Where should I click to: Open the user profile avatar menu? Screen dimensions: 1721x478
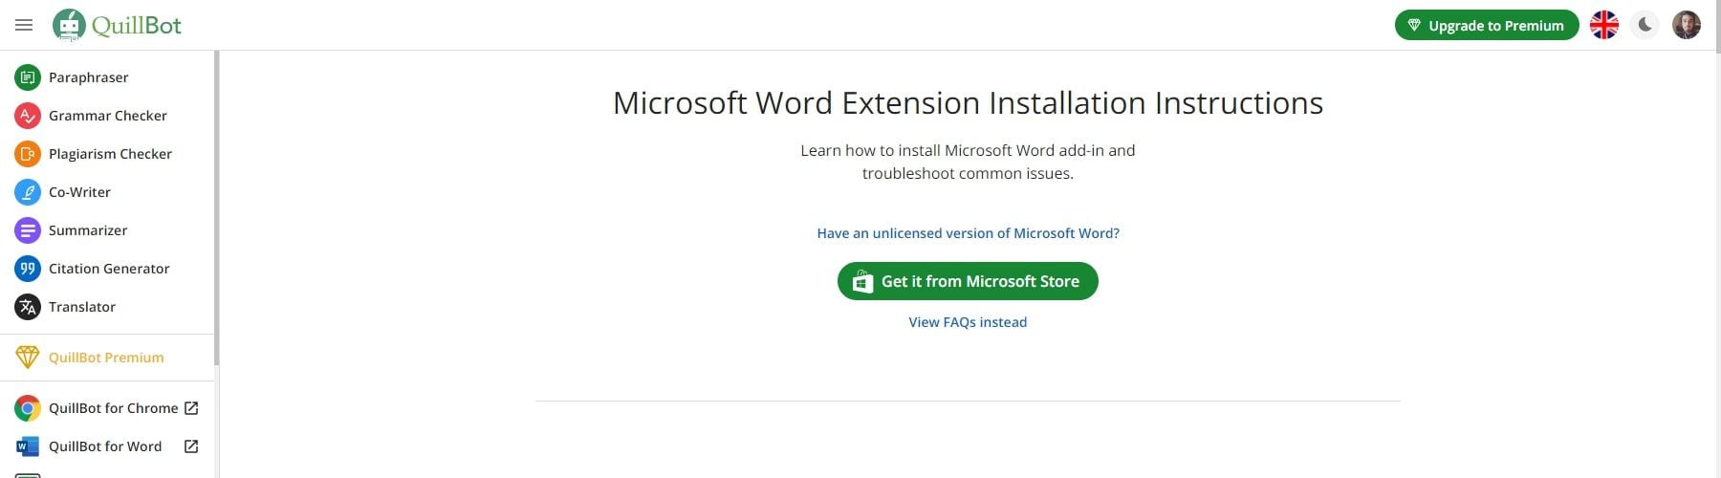pos(1686,25)
